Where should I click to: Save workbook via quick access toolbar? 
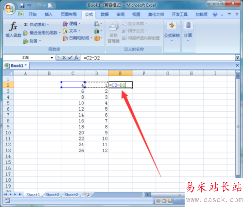point(22,6)
